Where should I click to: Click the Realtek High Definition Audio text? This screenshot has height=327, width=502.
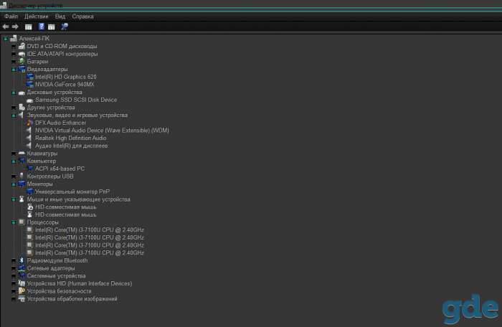[x=71, y=138]
